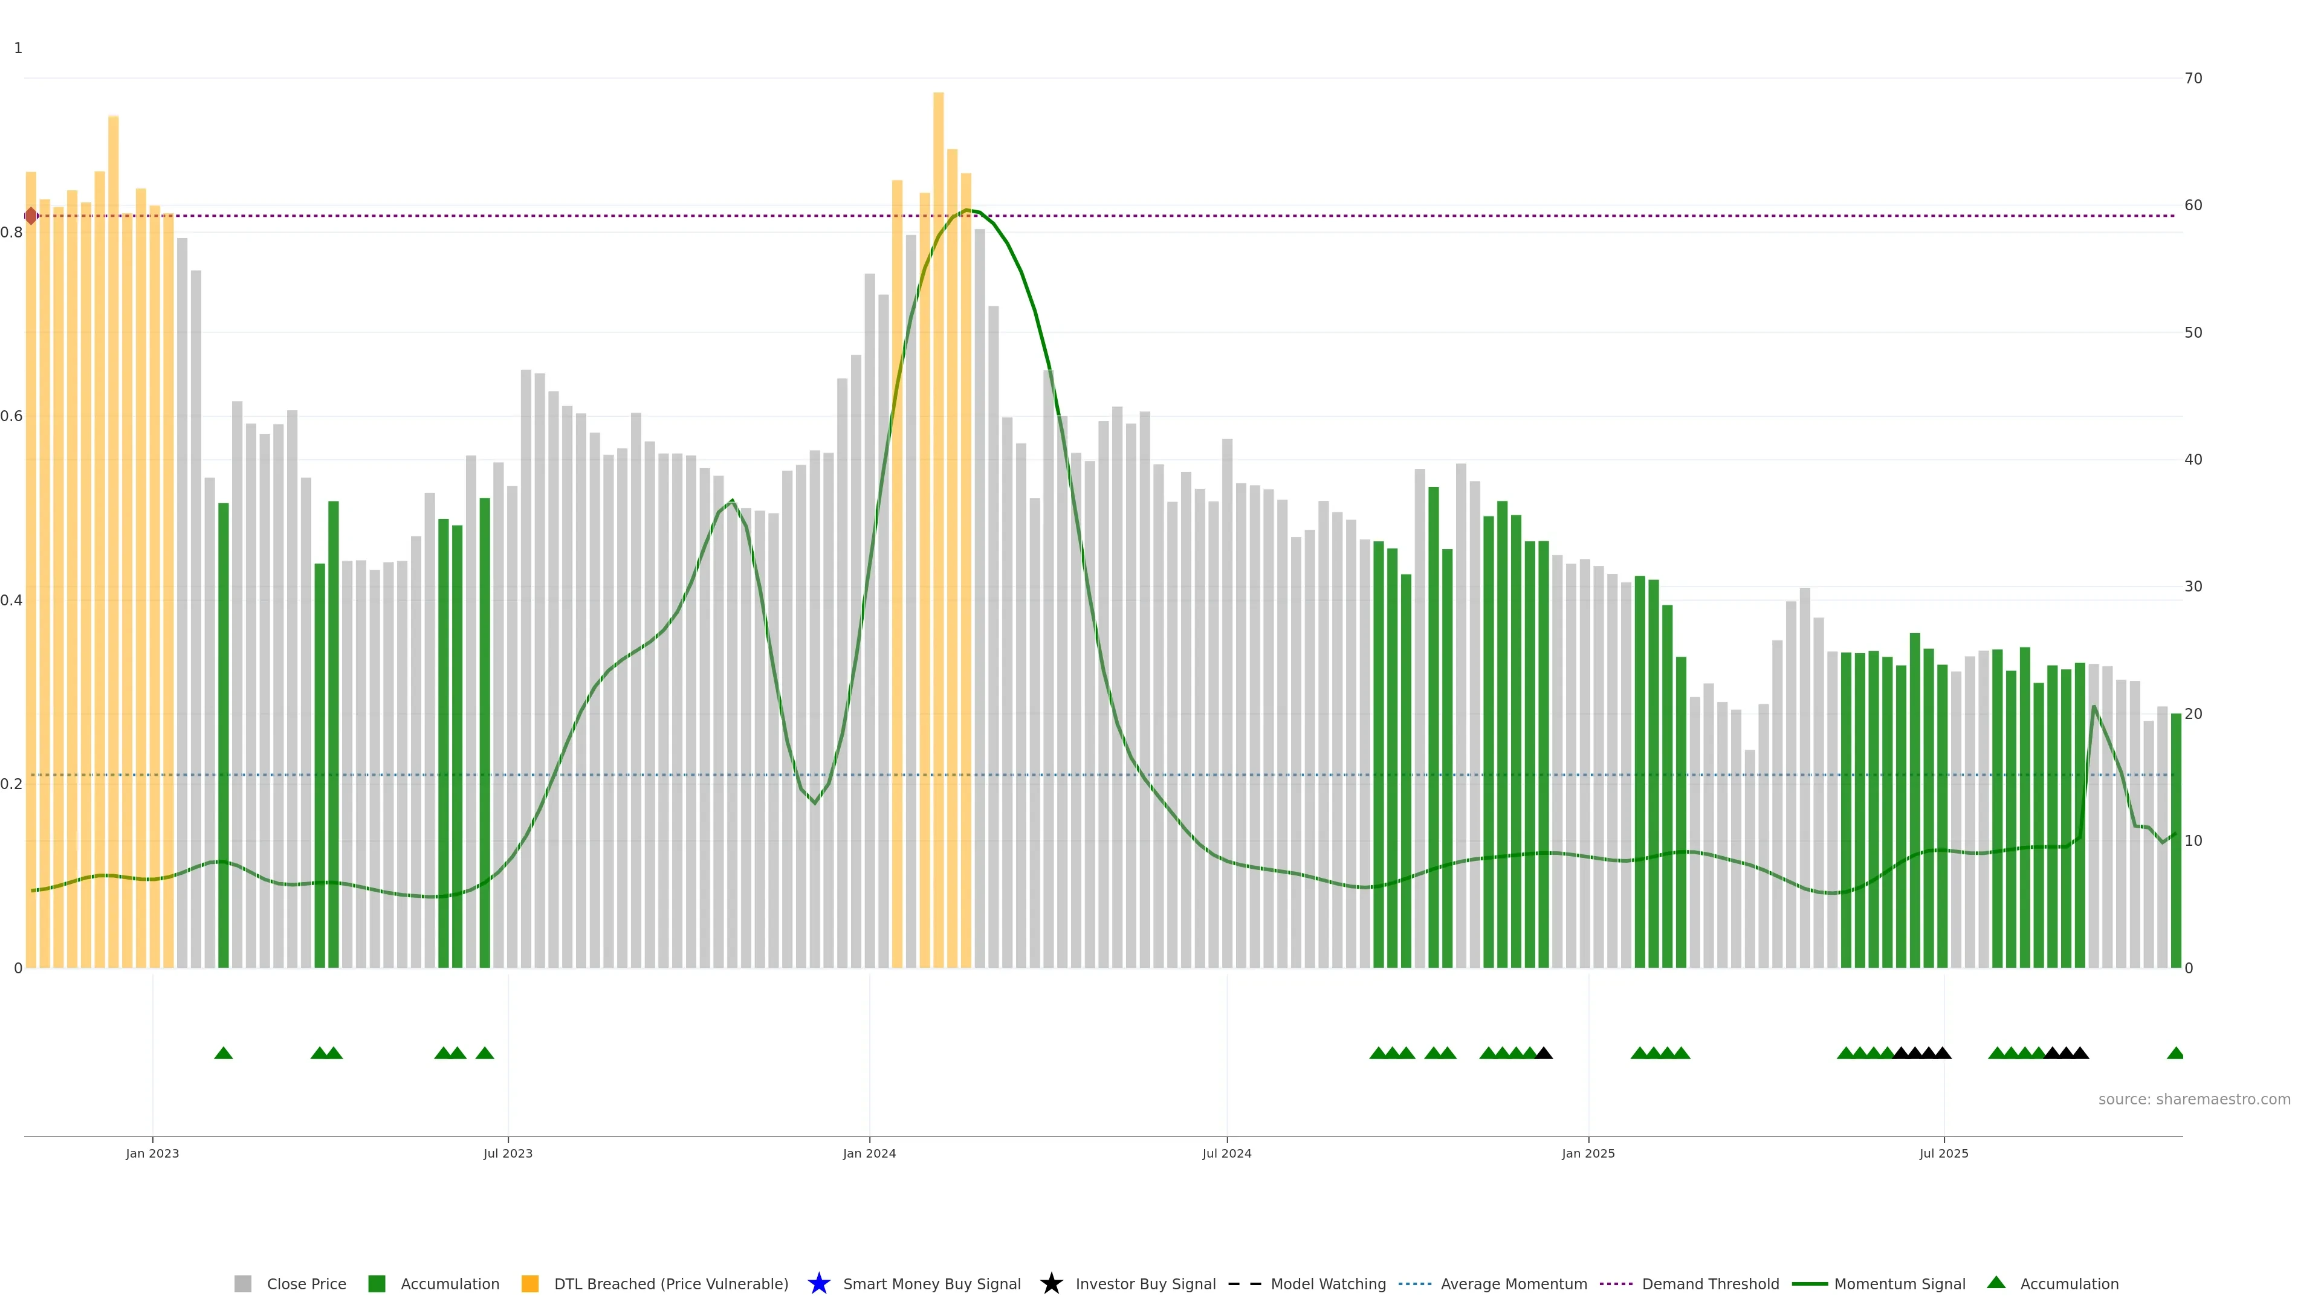Click the red diamond marker on the Demand Threshold line
2321x1305 pixels.
pyautogui.click(x=31, y=216)
